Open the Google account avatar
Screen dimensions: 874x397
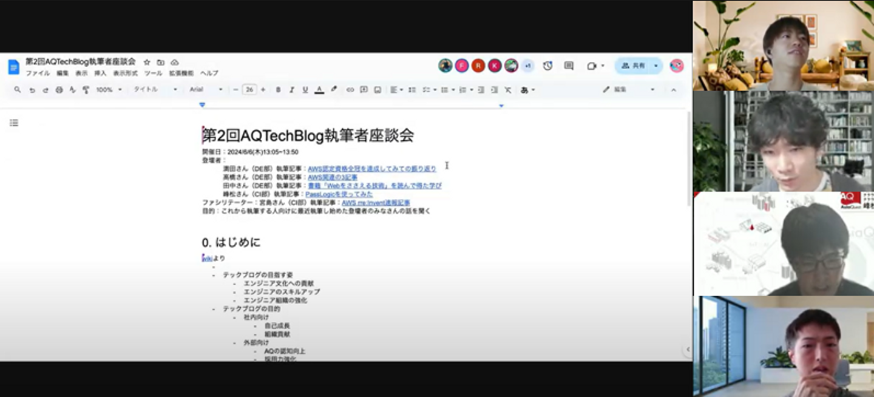coord(677,66)
